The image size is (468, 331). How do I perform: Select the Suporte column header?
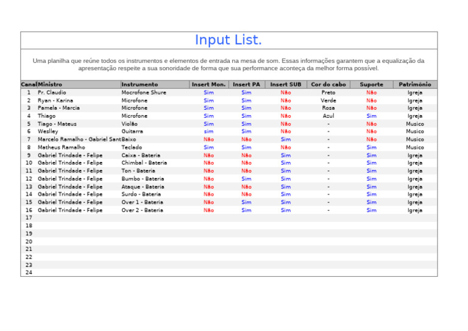[x=371, y=85]
